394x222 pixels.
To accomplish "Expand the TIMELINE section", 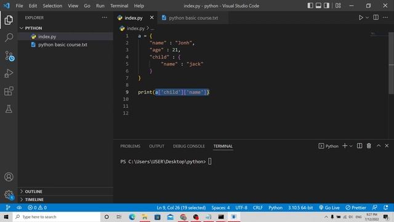I will tap(65, 199).
